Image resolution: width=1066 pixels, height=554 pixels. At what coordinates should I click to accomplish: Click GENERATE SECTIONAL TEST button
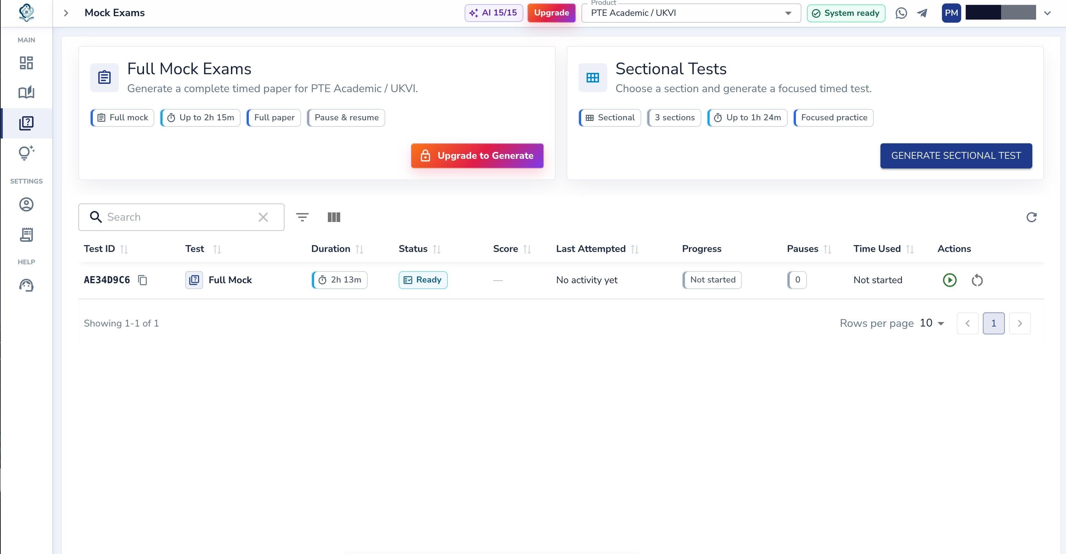point(956,156)
